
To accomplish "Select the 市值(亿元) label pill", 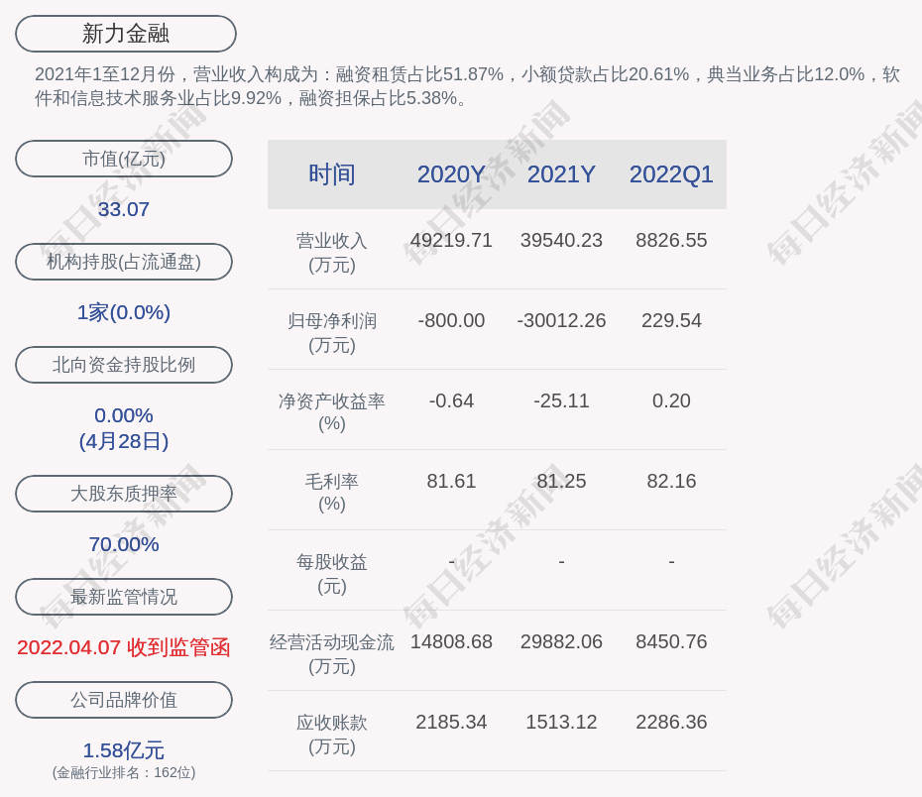I will point(124,159).
